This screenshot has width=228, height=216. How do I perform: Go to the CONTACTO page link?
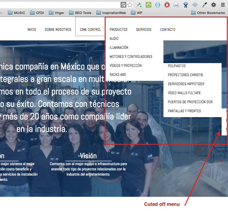168,29
